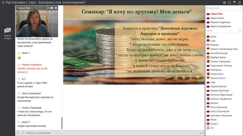Send message with the enter arrow icon

202,133
